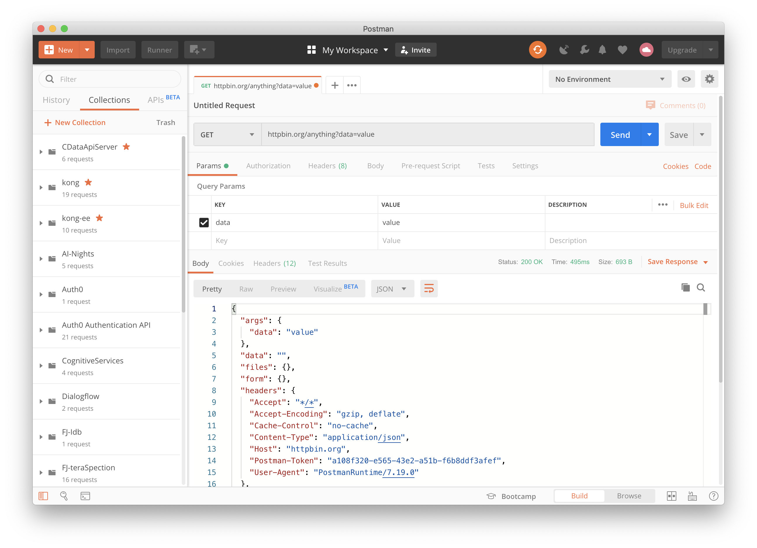
Task: Open Send button dropdown arrow
Action: pyautogui.click(x=649, y=134)
